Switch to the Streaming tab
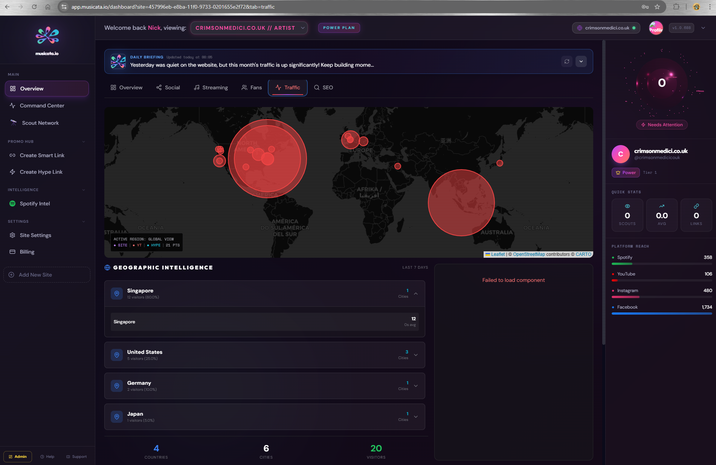The image size is (716, 465). 211,87
